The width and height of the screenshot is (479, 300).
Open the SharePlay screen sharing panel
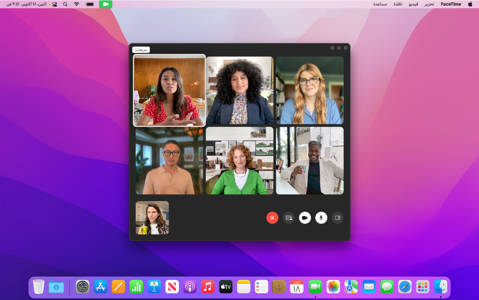point(288,218)
